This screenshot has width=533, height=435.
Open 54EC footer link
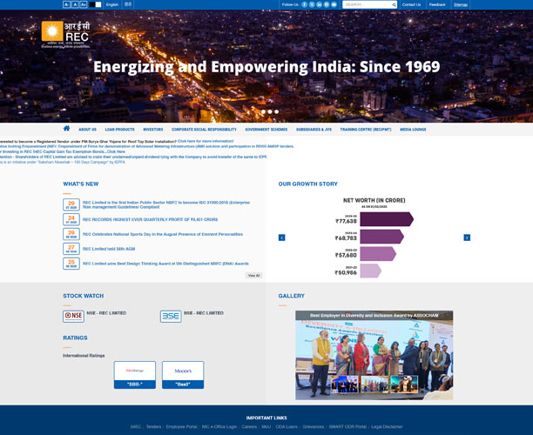136,427
